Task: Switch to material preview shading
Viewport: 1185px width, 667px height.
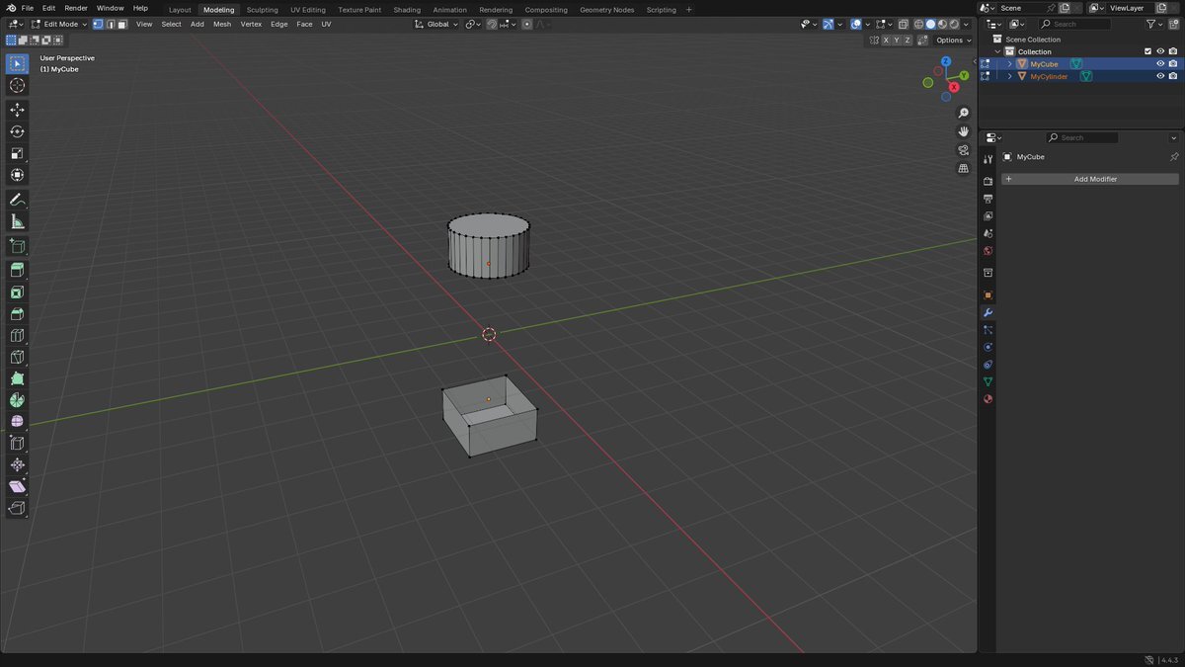Action: coord(942,24)
